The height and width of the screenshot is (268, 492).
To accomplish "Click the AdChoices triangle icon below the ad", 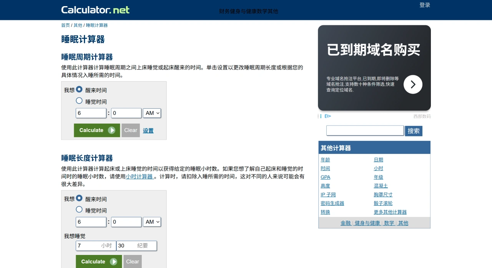I will coord(328,116).
